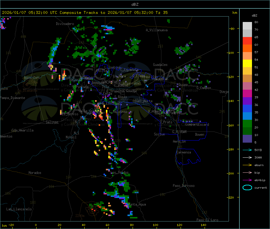This screenshot has height=229, width=270.
Task: Select the 'Carmensa' place label
Action: coord(184,152)
